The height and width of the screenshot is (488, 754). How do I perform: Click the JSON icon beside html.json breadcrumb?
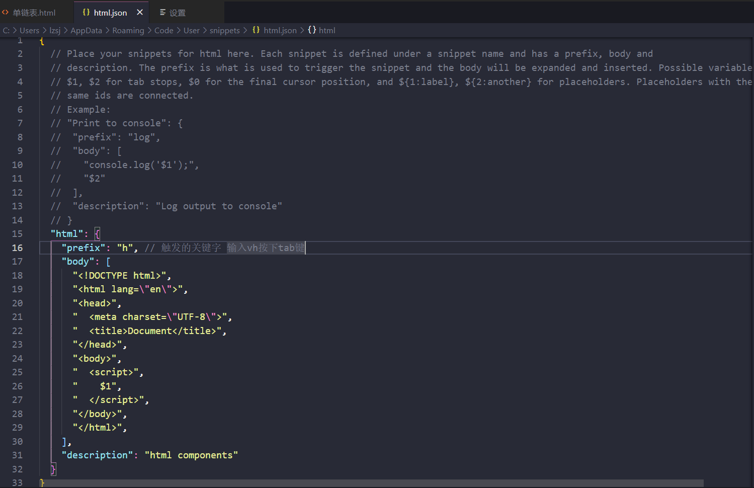tap(256, 30)
